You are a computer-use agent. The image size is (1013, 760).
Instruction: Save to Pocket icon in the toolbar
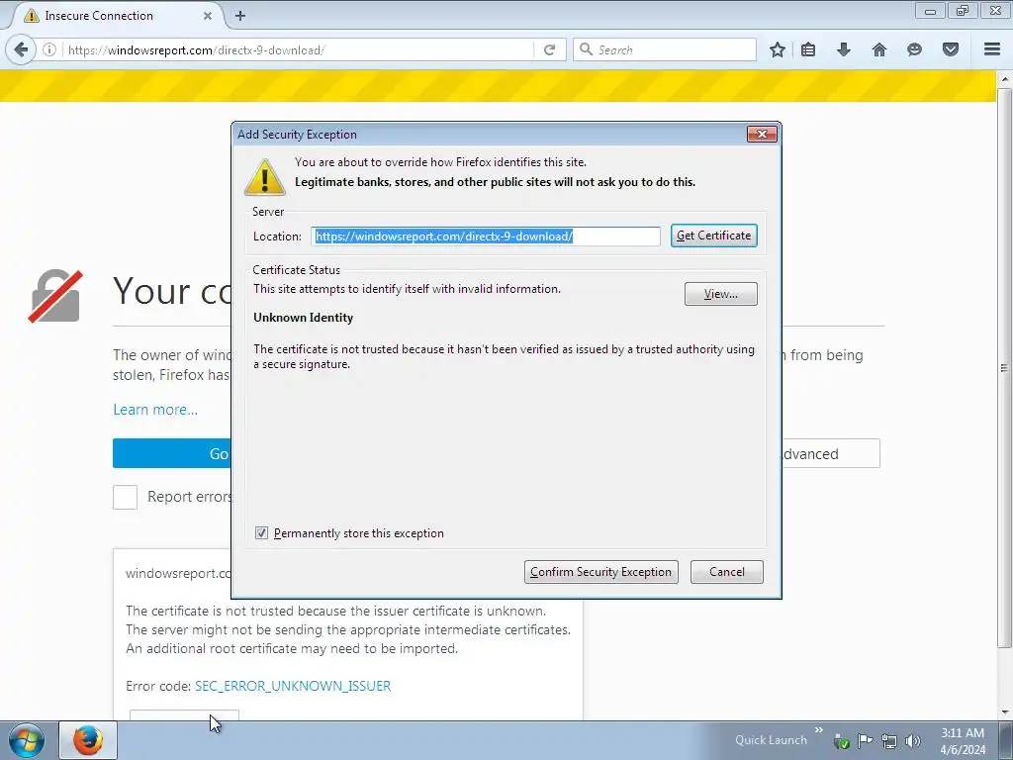click(x=951, y=49)
